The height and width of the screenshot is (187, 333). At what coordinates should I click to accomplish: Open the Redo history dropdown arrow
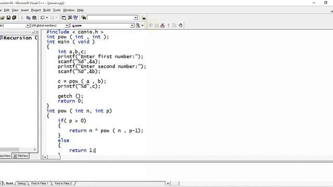(x=56, y=18)
